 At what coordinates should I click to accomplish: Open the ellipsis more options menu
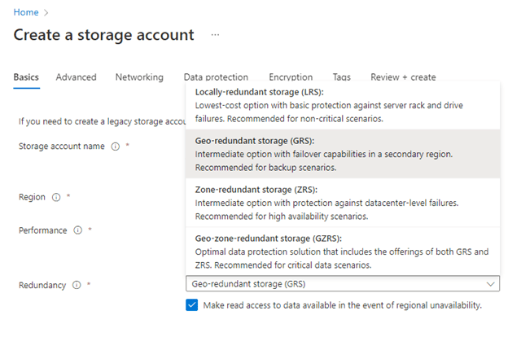215,35
